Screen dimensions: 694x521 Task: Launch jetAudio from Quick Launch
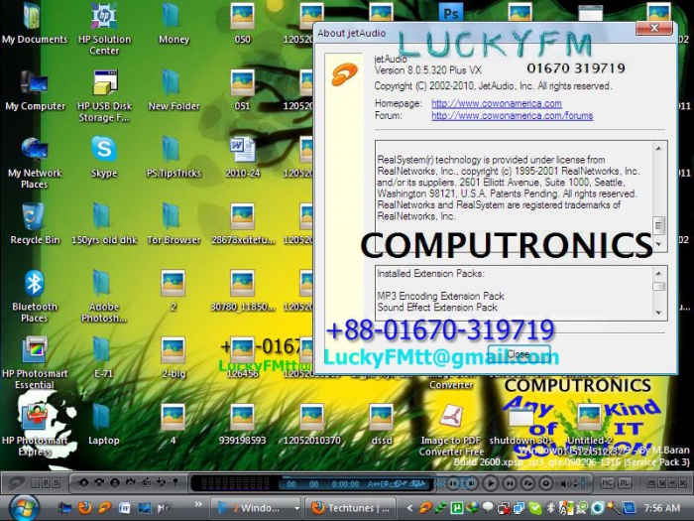pos(105,507)
